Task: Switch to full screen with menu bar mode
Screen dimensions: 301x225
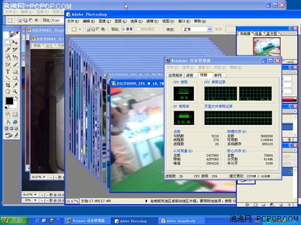Action: pos(11,128)
